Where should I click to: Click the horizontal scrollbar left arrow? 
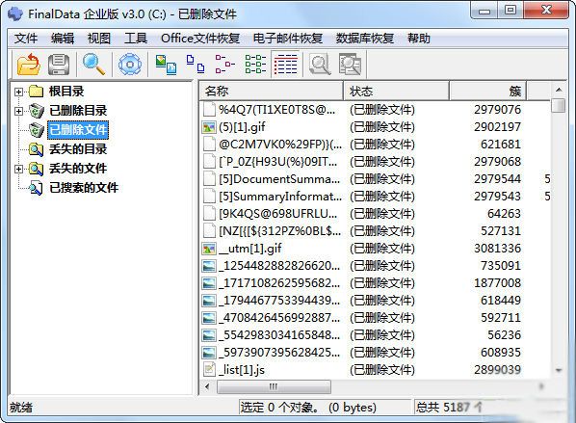[x=207, y=387]
